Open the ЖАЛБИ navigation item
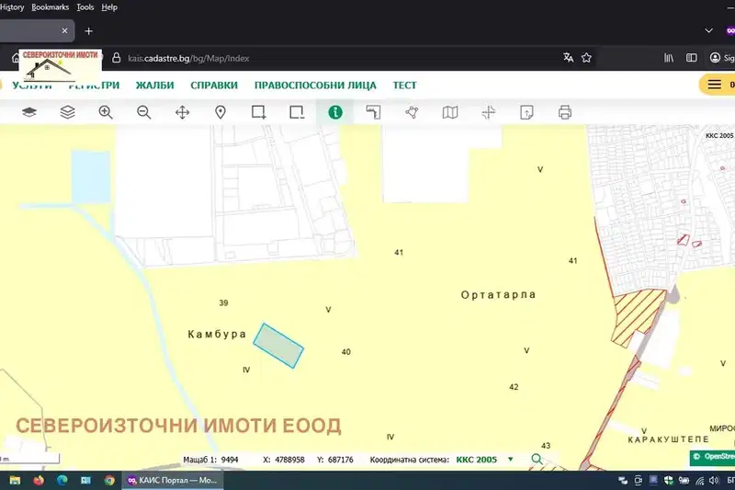Screen dimensions: 735x490 154,85
